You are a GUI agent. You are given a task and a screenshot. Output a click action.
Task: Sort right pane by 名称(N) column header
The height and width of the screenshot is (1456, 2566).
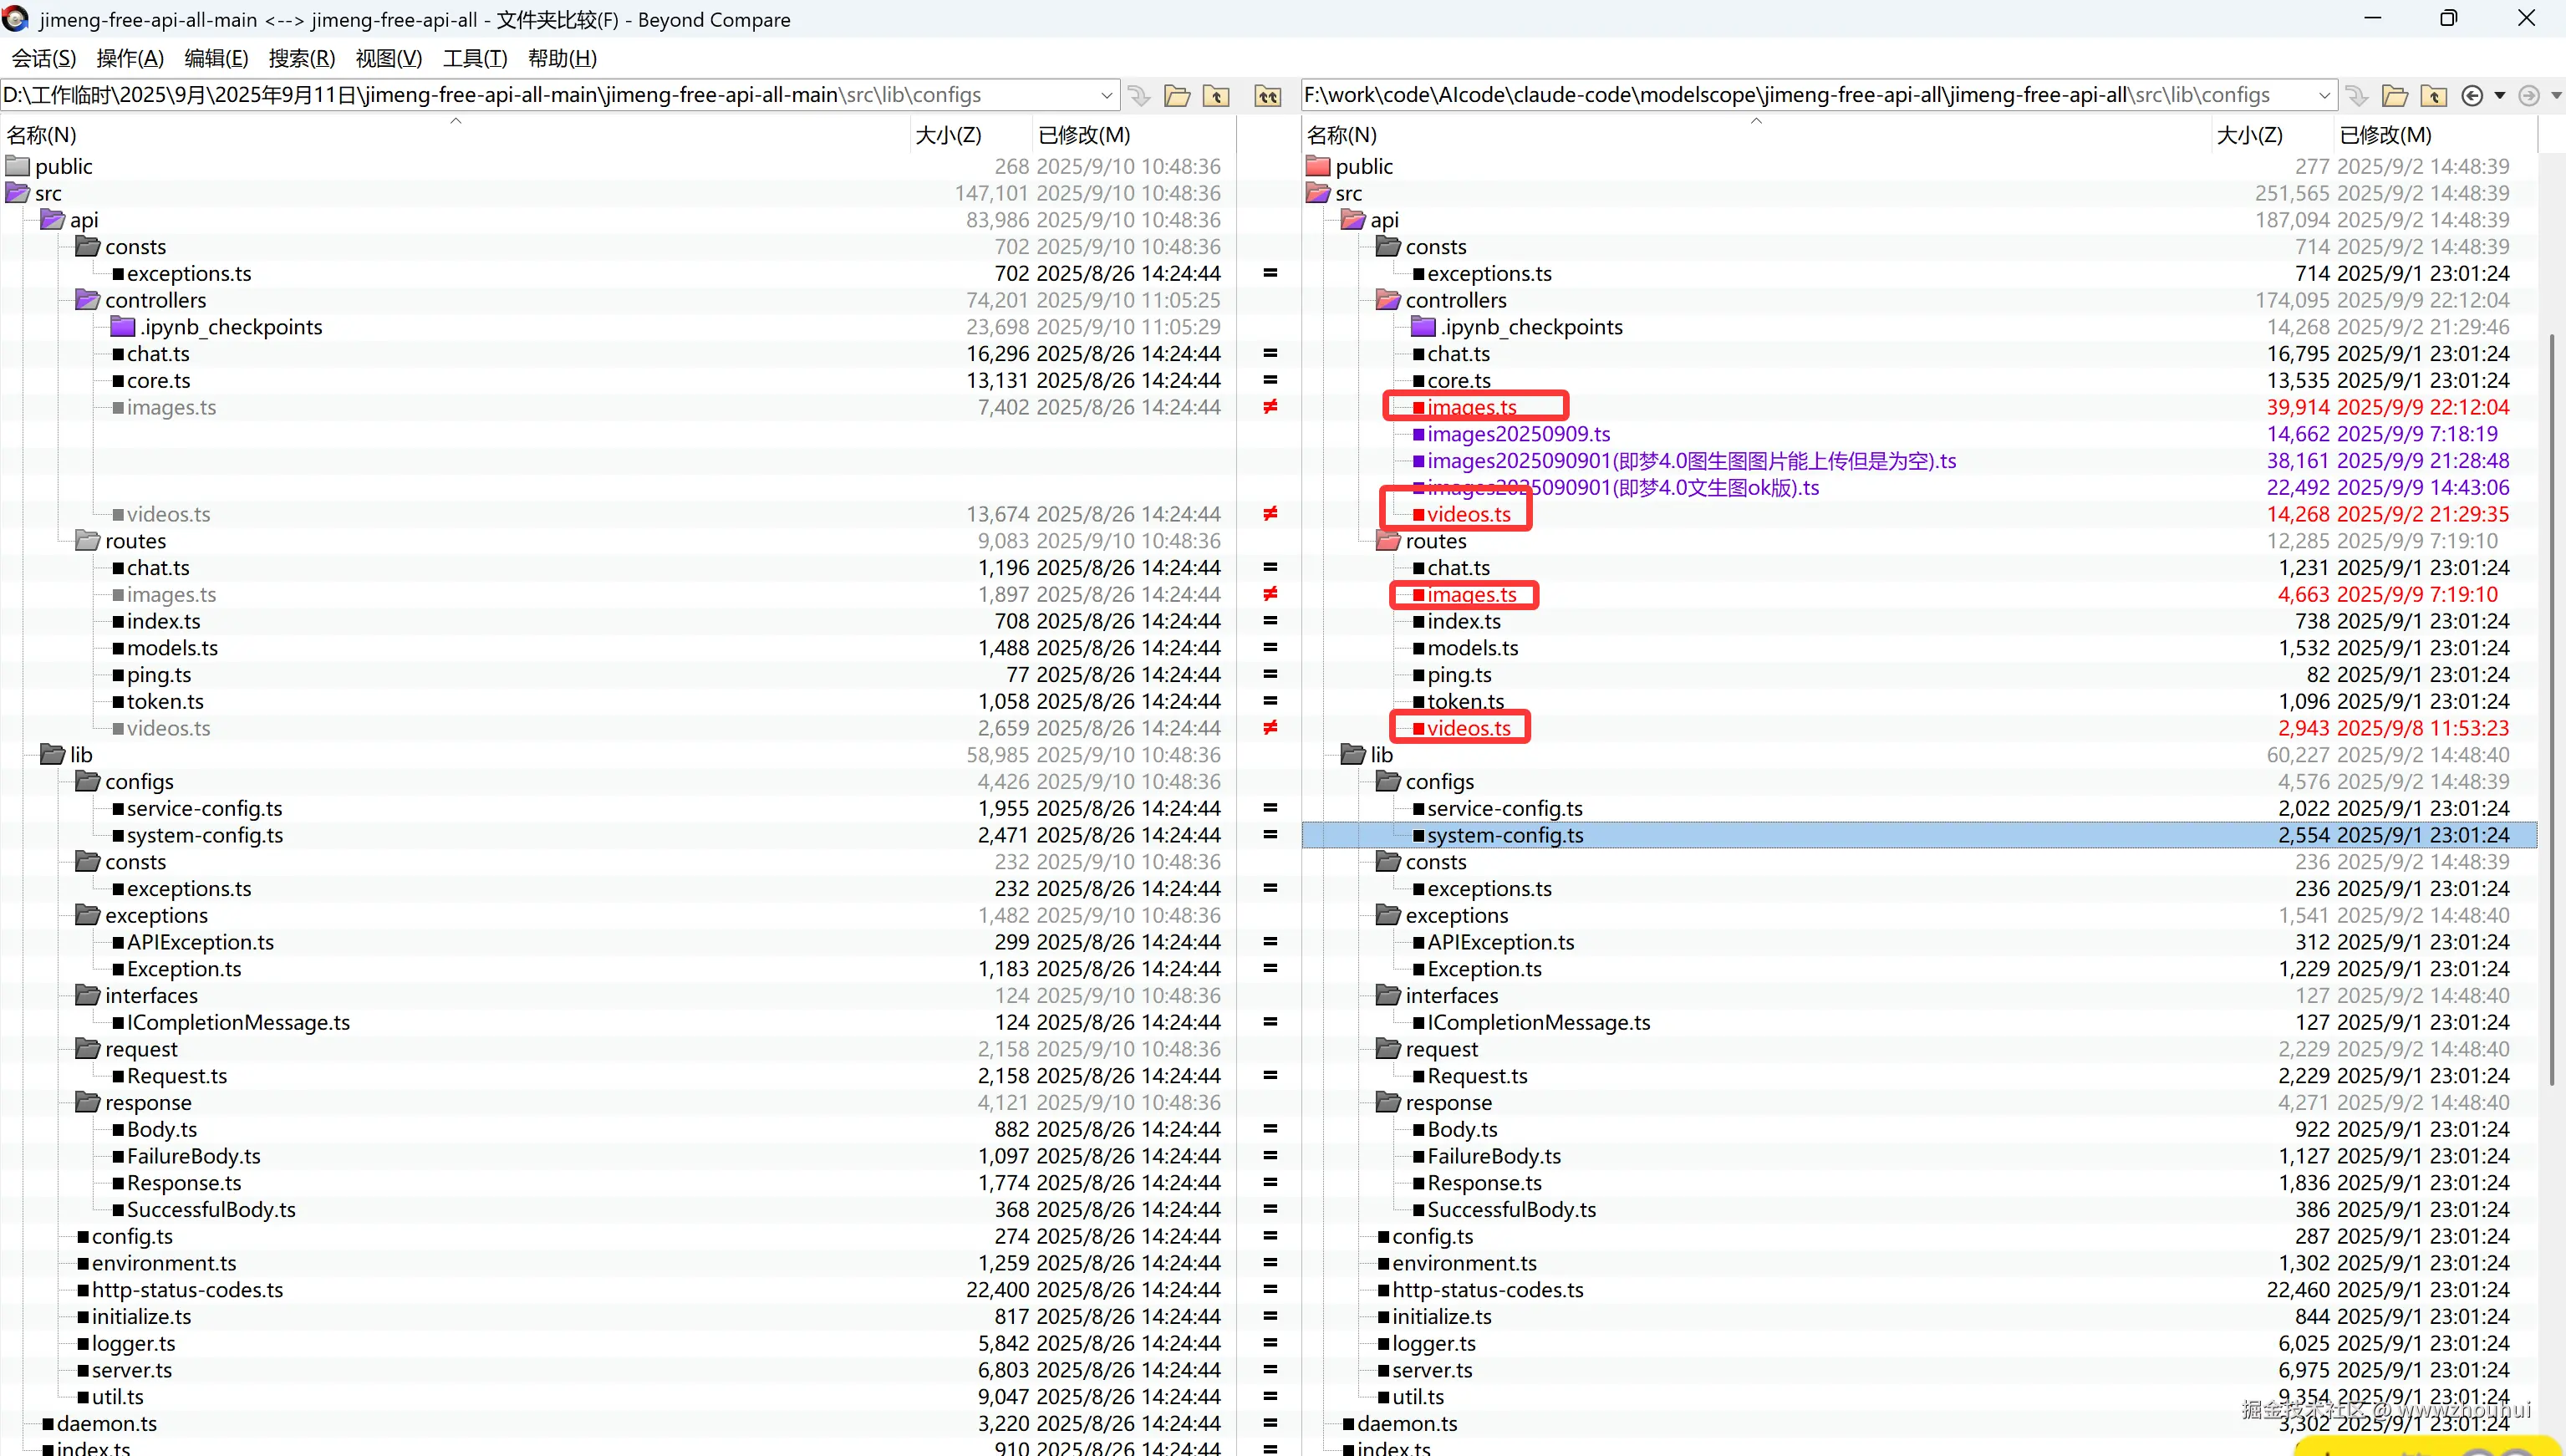[1756, 135]
